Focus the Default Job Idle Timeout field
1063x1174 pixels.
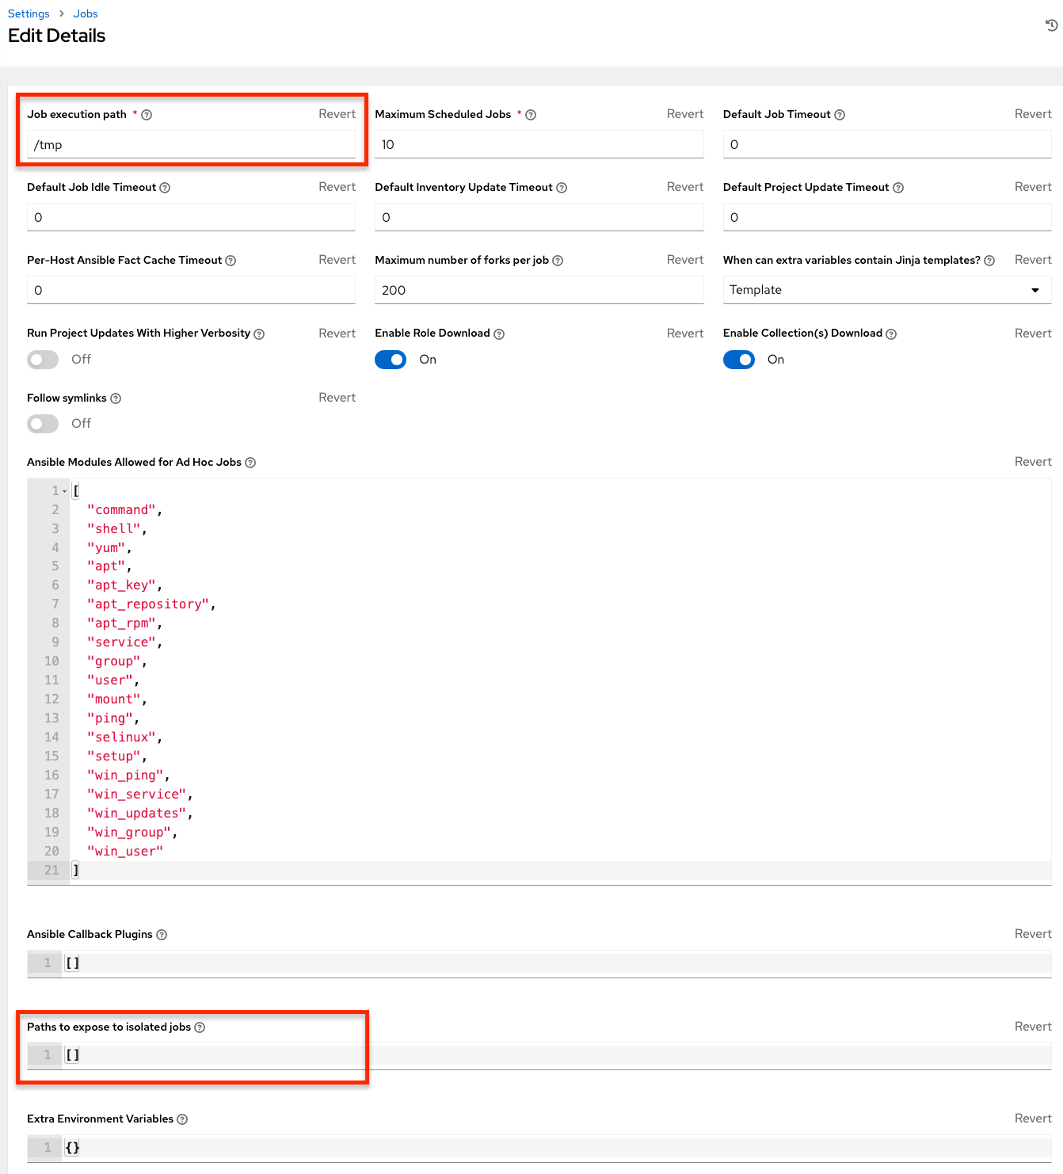[x=191, y=217]
